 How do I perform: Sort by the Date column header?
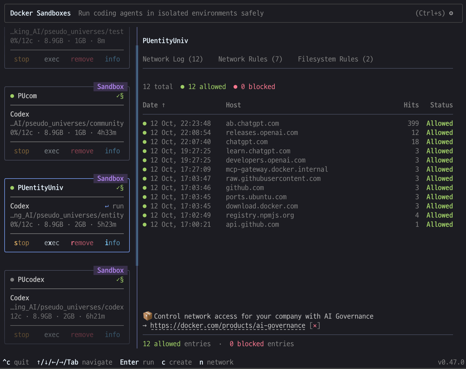(154, 105)
